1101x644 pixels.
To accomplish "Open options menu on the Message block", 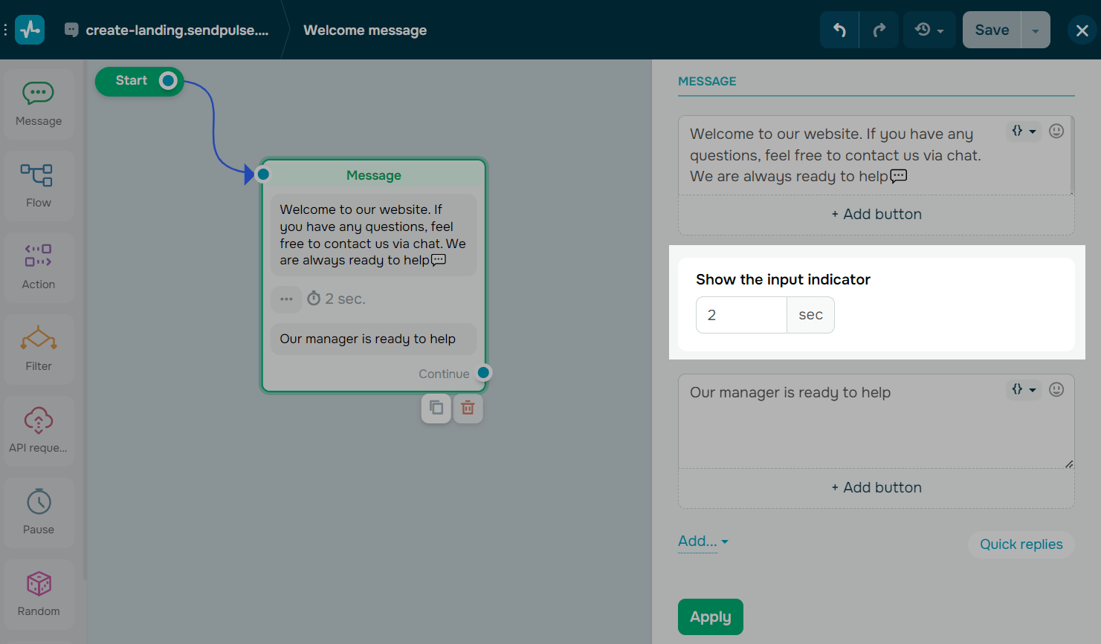I will click(286, 299).
